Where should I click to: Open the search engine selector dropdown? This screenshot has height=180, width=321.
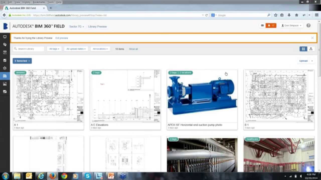214,15
